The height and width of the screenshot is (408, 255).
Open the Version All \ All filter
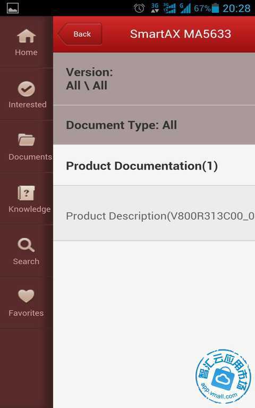[154, 79]
